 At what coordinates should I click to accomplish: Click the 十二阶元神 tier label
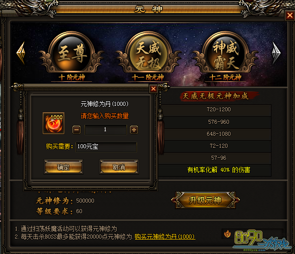click(225, 77)
